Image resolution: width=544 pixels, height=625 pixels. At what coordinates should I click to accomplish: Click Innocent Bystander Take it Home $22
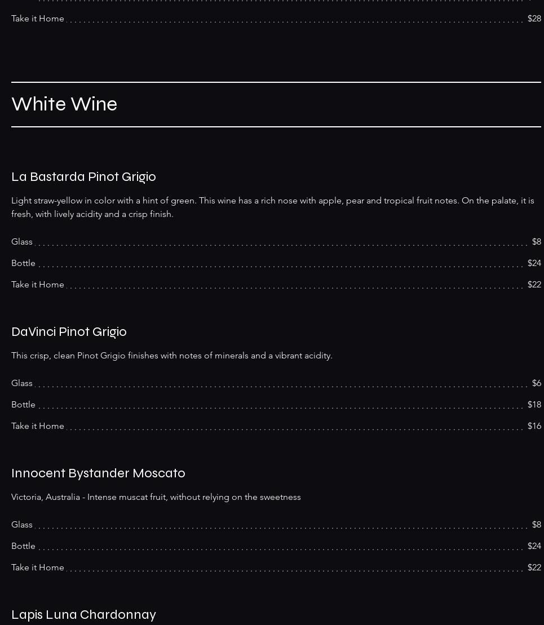[534, 568]
